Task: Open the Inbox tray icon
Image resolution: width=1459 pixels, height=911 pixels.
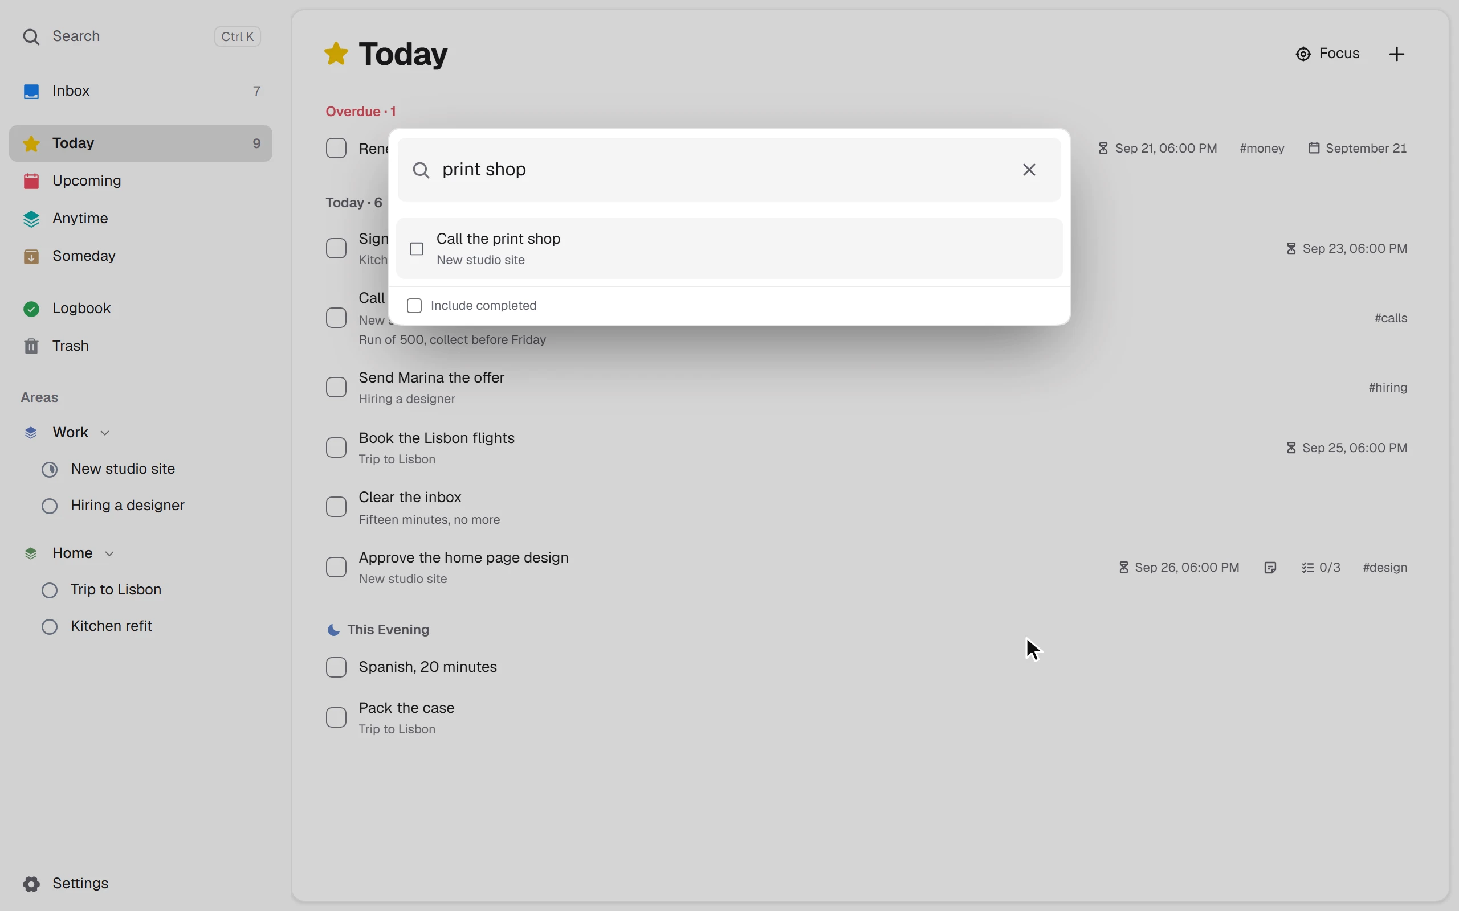Action: [31, 92]
